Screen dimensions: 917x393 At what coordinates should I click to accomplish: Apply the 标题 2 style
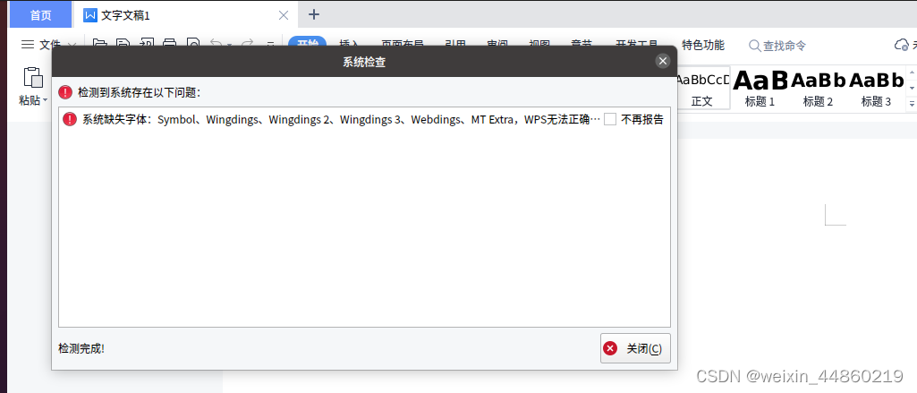818,88
